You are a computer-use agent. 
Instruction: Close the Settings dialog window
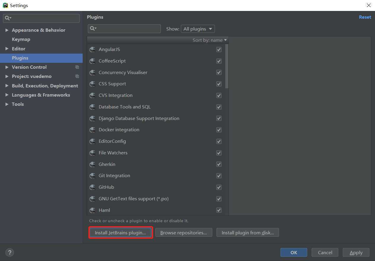368,5
